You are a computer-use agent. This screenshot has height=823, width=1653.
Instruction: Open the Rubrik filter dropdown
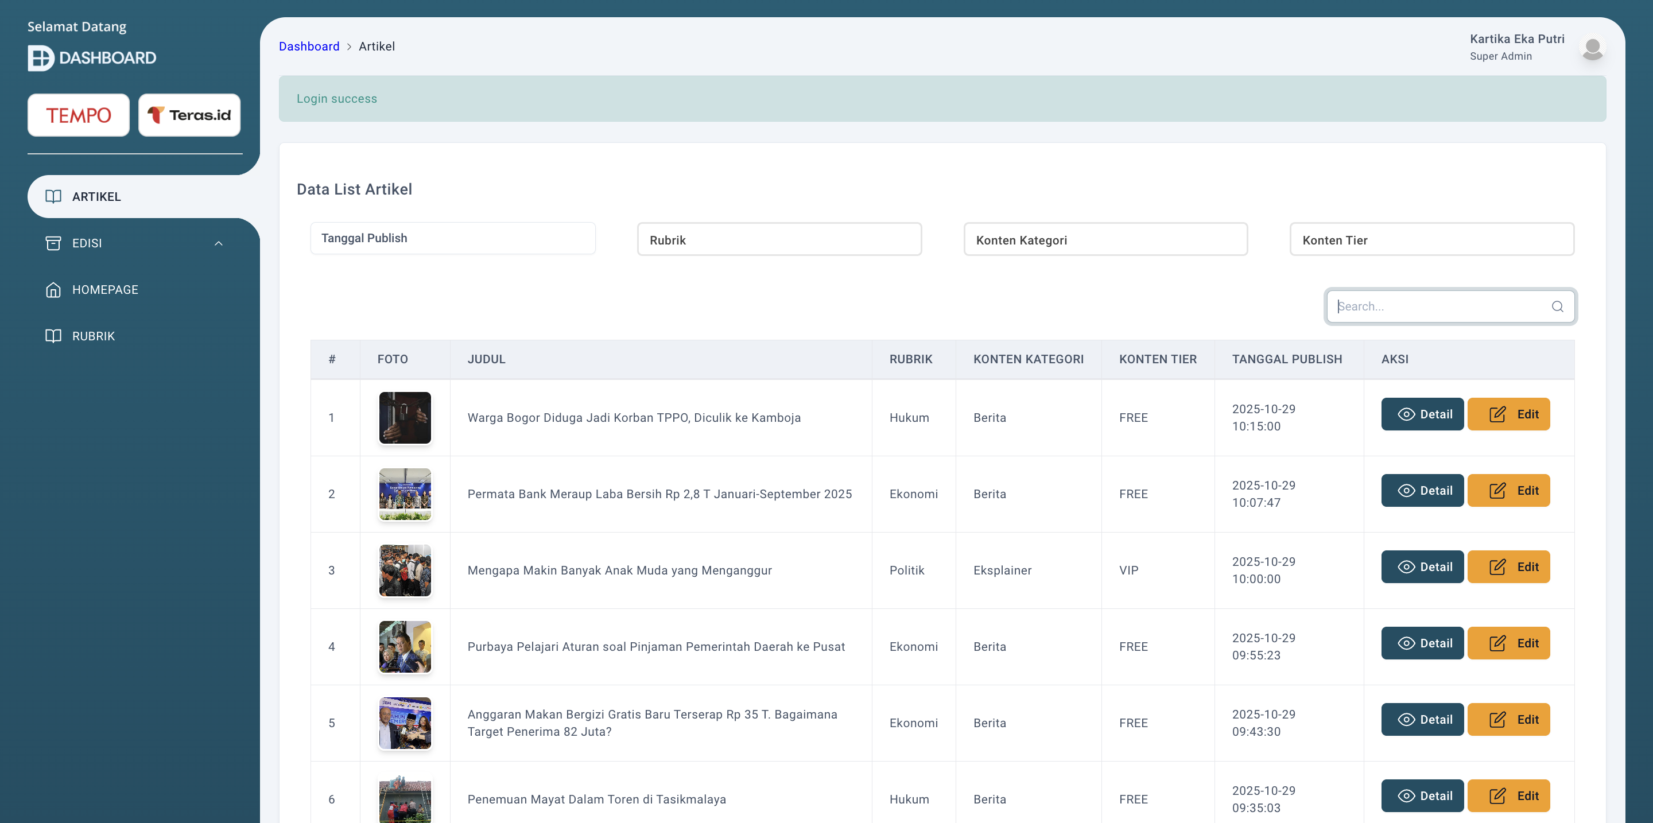point(779,240)
